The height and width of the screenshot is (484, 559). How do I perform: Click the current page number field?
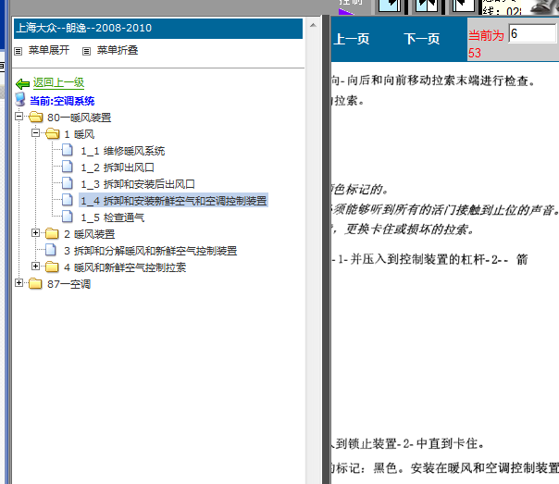click(x=532, y=34)
